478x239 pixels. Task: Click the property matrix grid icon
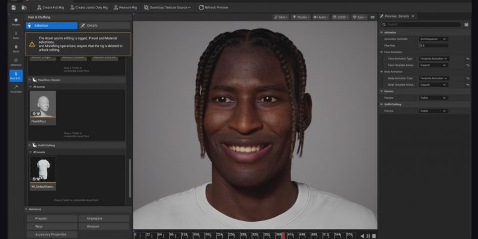pos(467,24)
